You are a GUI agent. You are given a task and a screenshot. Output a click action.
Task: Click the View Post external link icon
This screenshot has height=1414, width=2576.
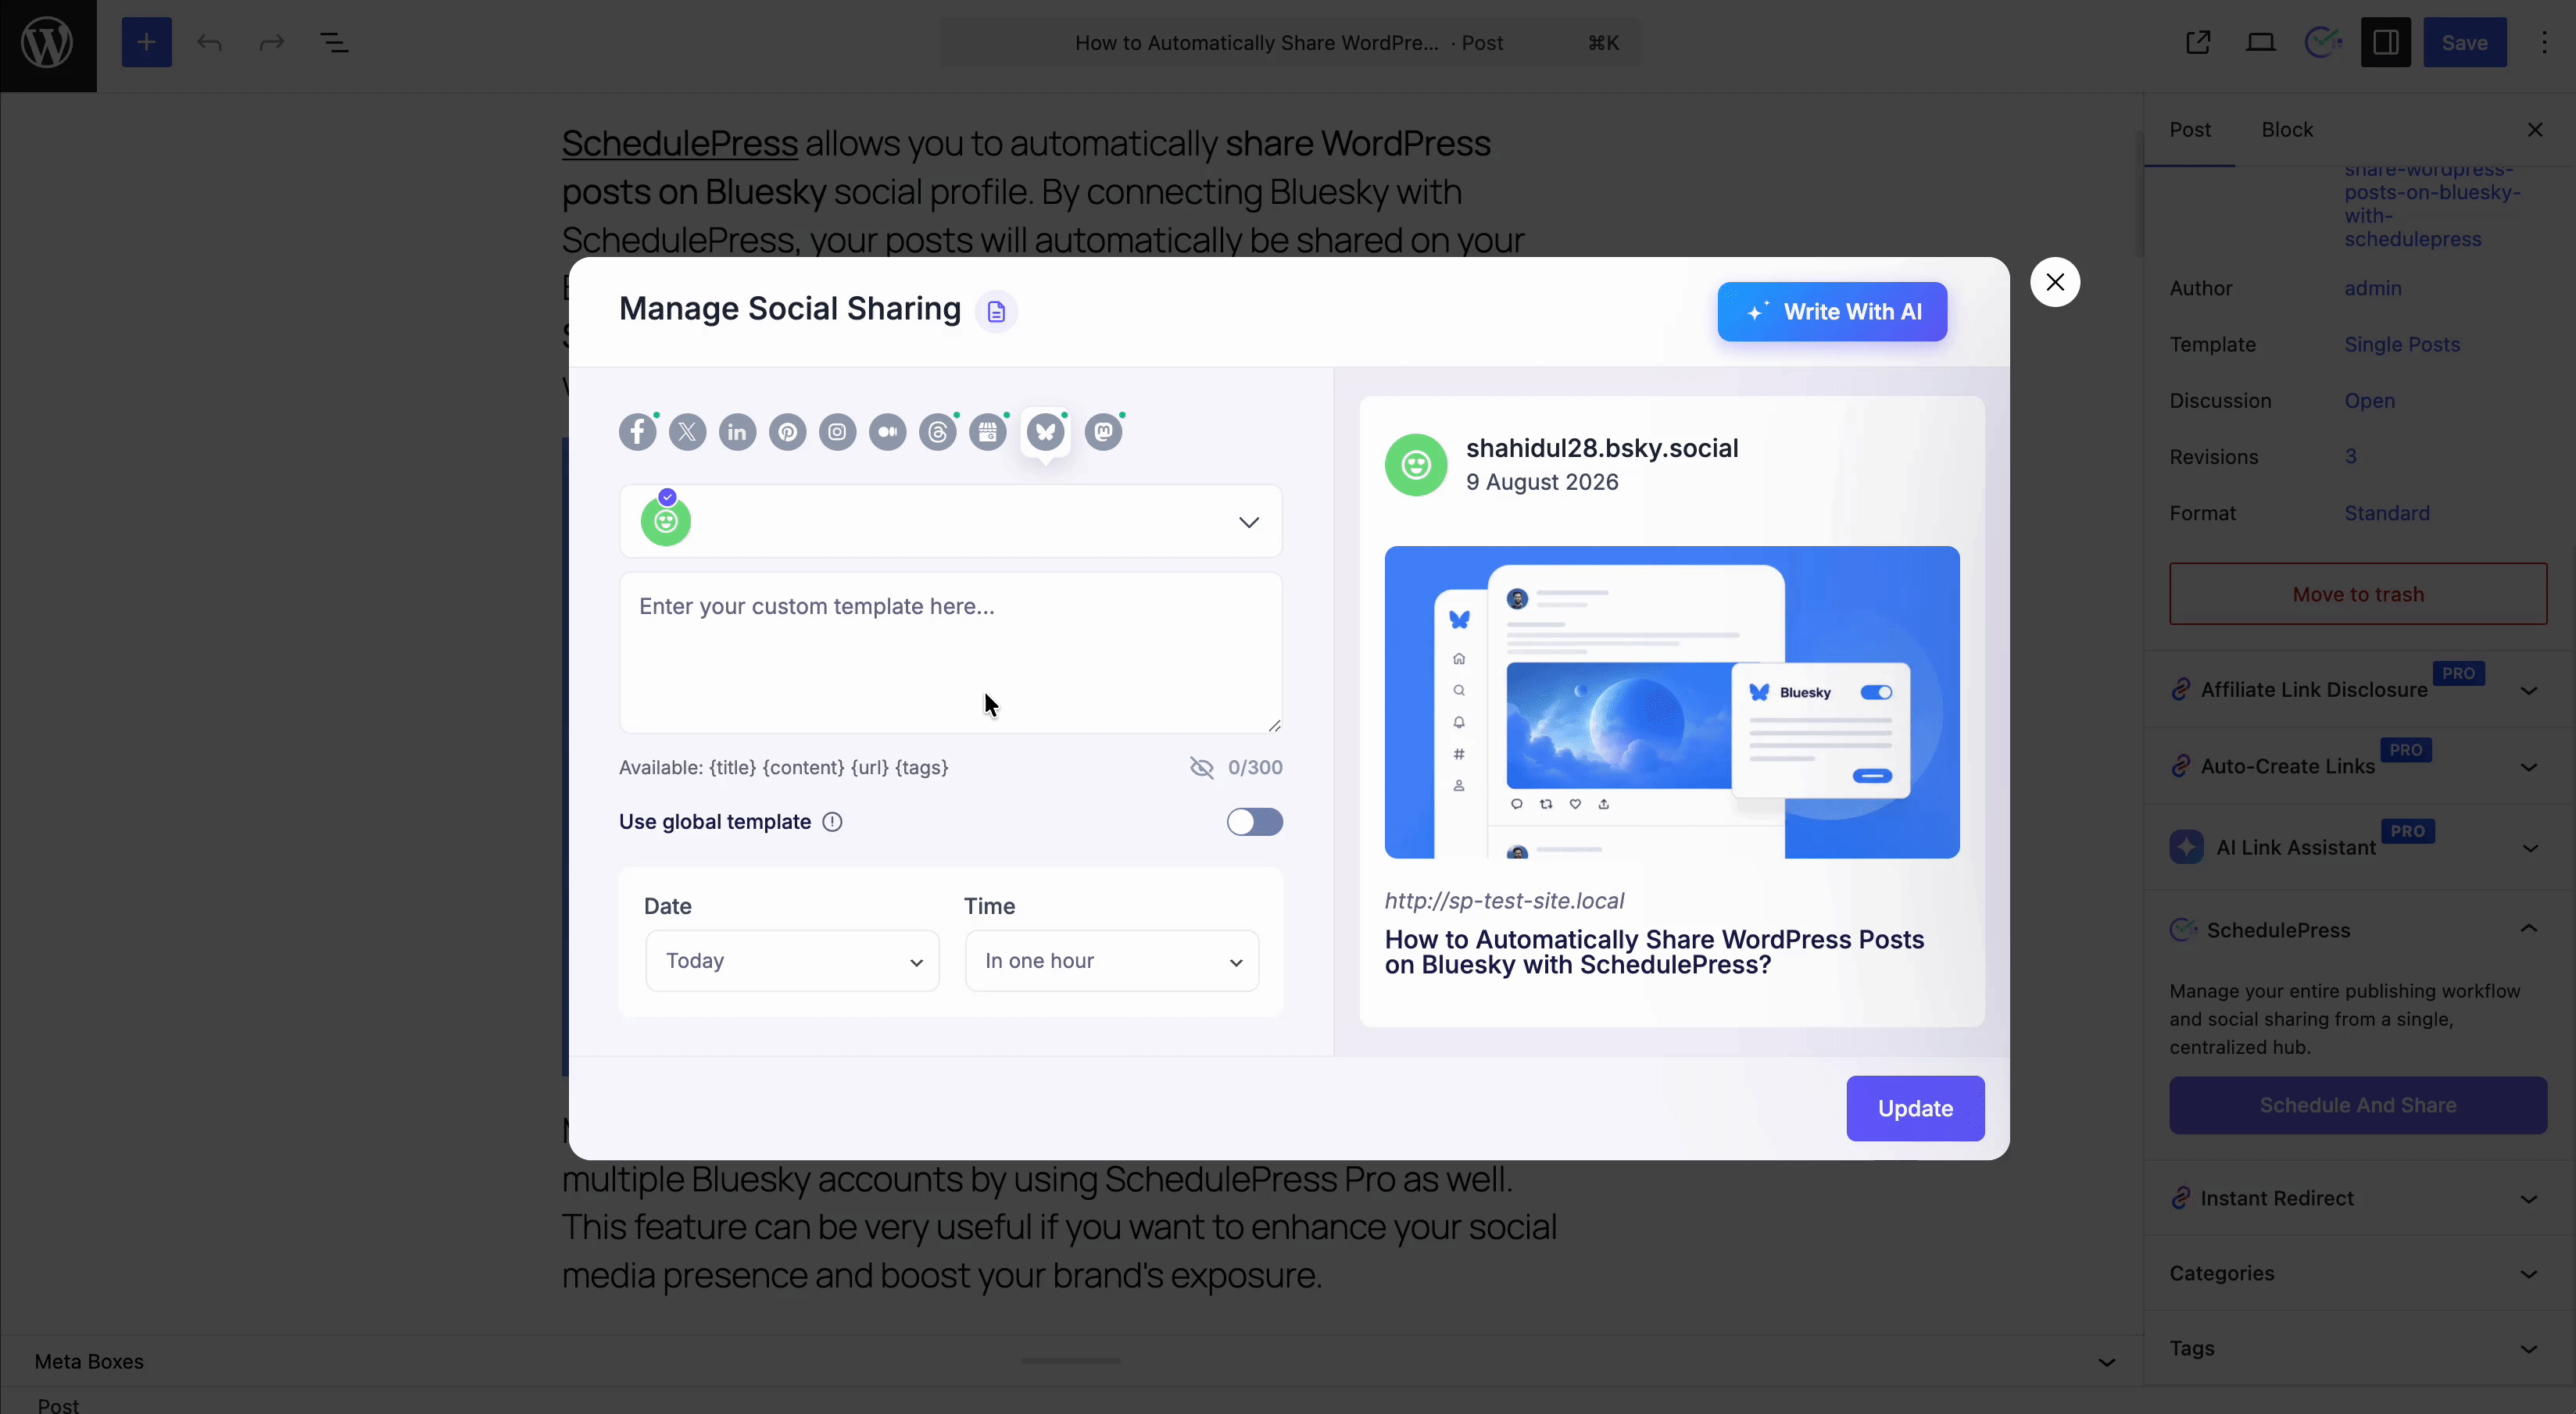(x=2198, y=42)
